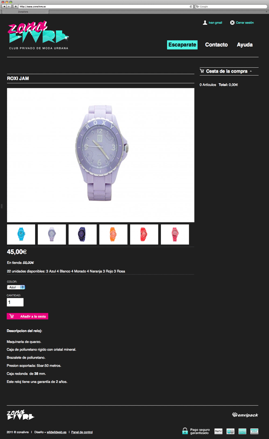Click the envipack logo in footer

245,415
